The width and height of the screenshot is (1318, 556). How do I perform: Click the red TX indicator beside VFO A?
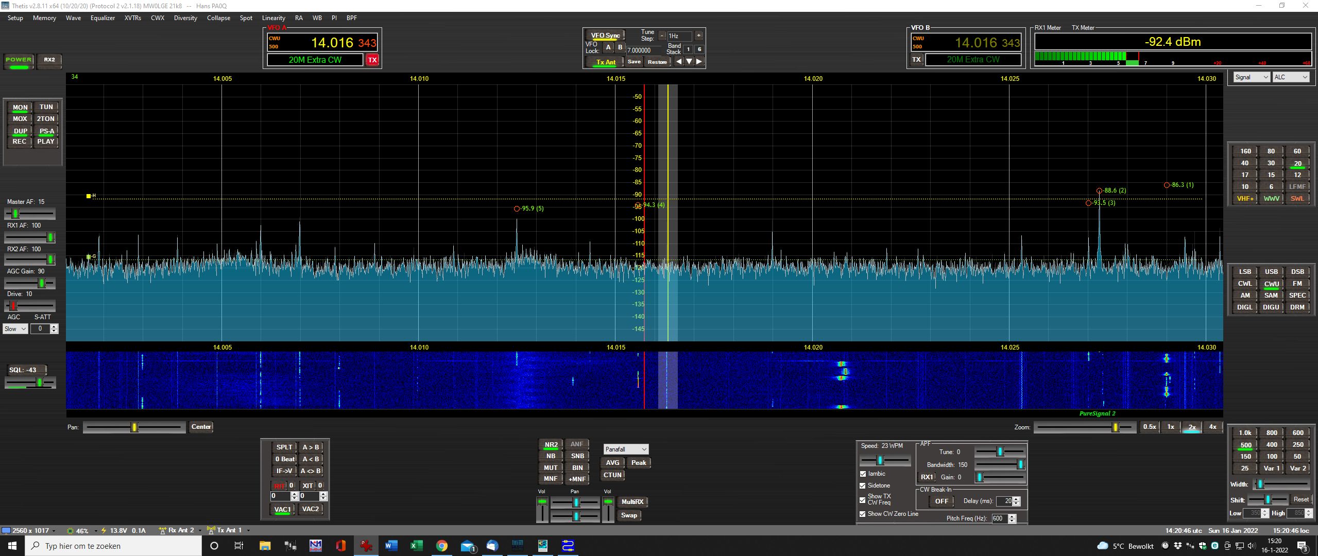coord(372,60)
